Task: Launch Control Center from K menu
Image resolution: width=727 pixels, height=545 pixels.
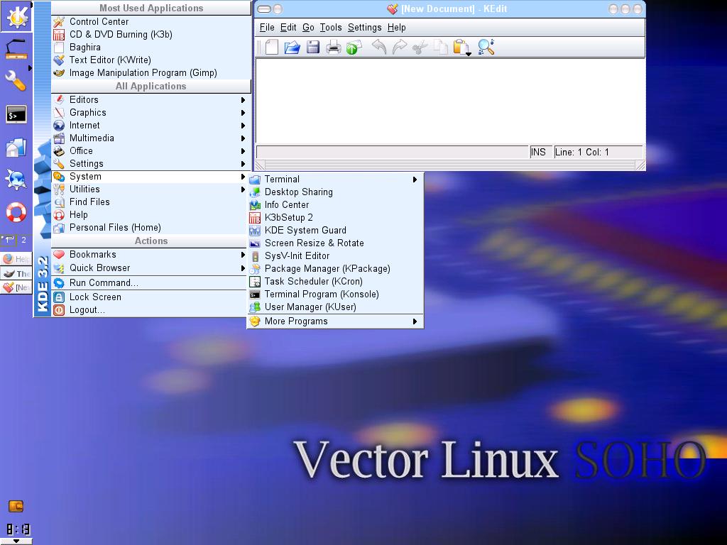Action: tap(151, 21)
